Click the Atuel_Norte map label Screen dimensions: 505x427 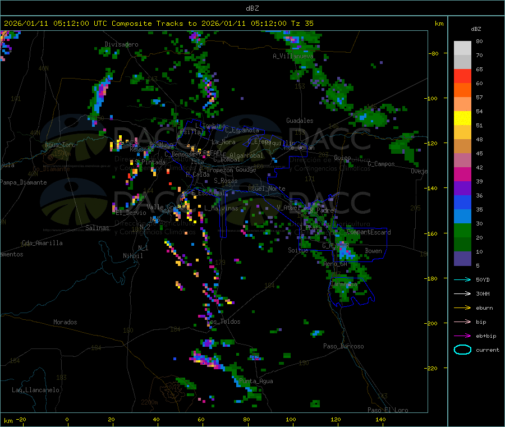click(x=267, y=189)
